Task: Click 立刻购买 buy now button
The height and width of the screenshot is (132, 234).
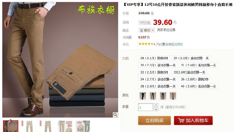Action: 154,120
